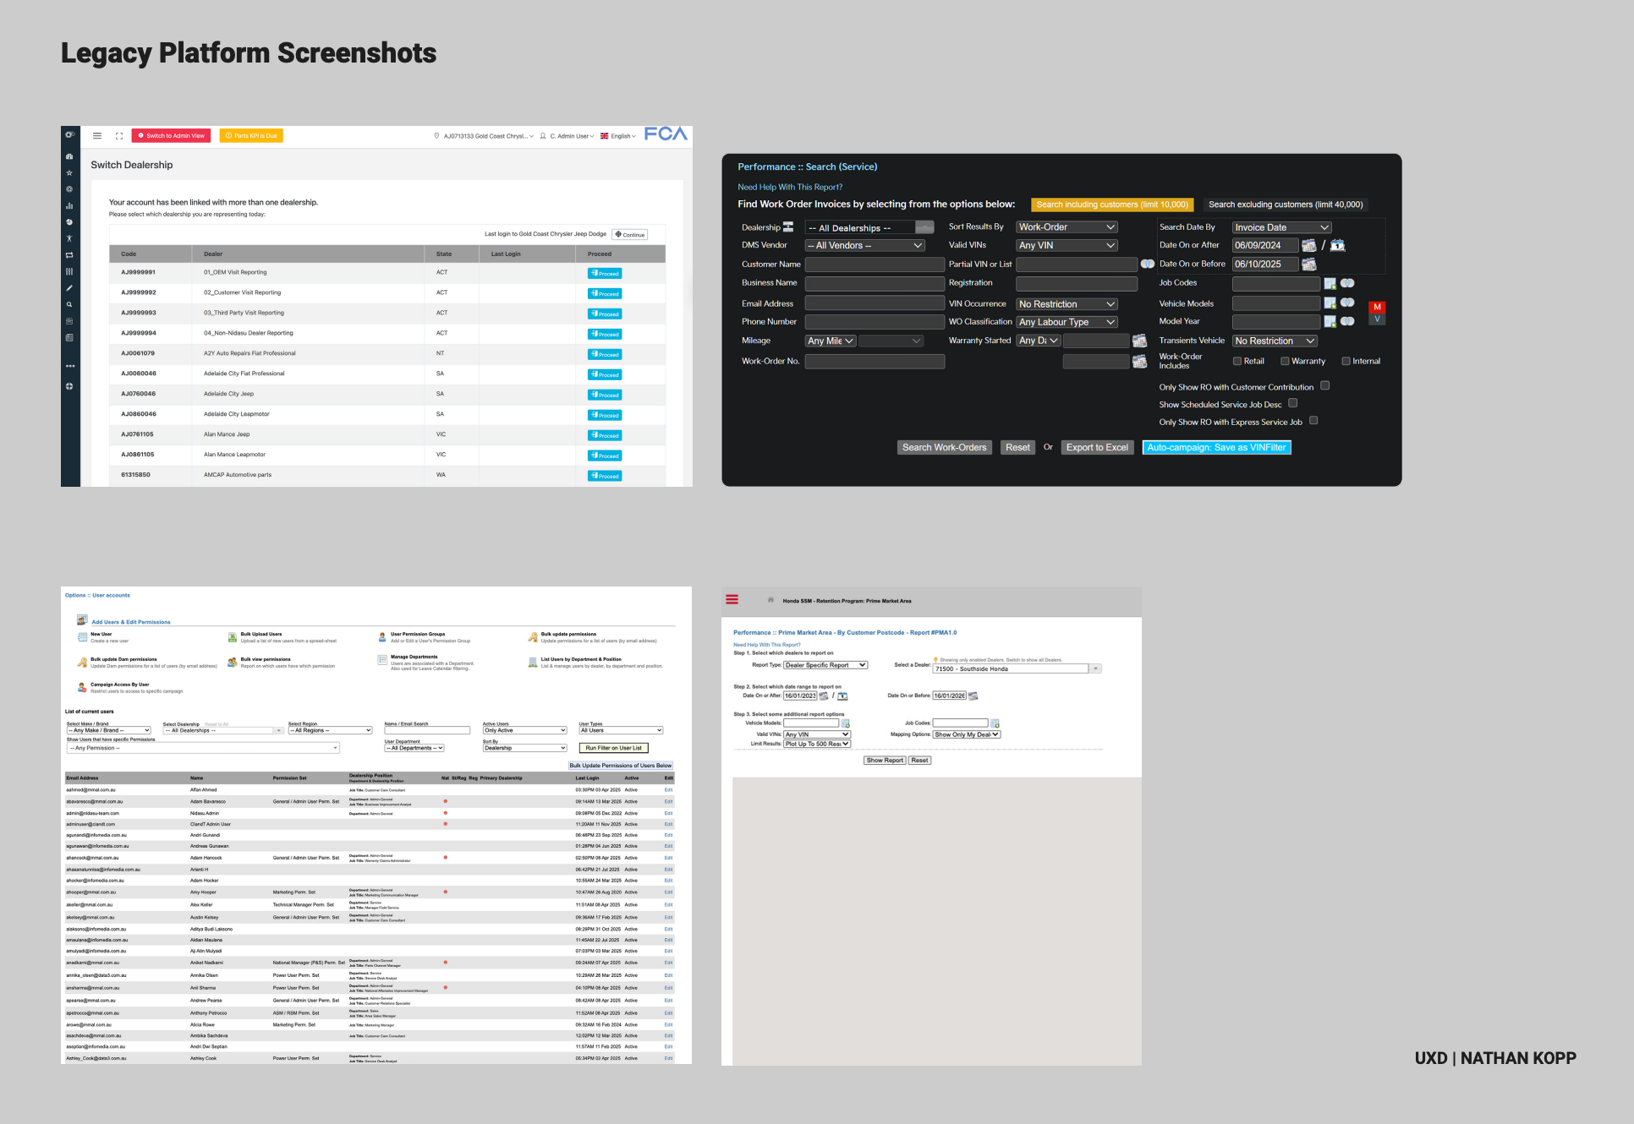Click the Job Codes list picker icon

[x=1330, y=283]
